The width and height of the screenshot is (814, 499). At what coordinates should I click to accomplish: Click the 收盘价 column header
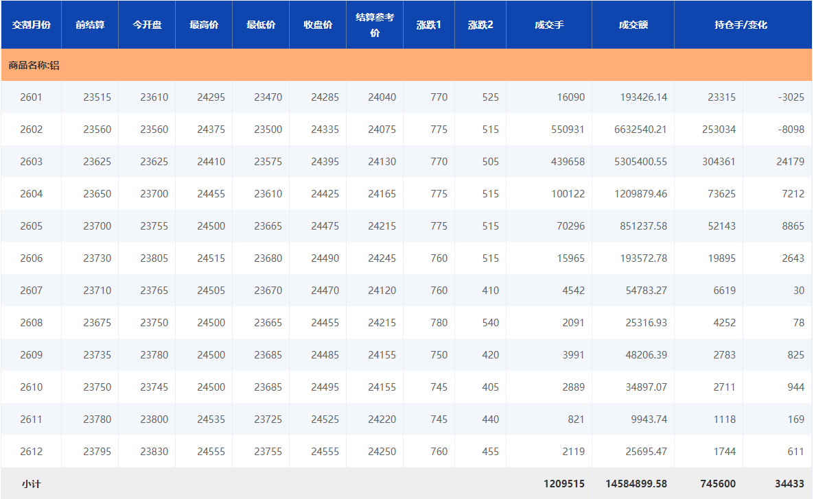318,25
